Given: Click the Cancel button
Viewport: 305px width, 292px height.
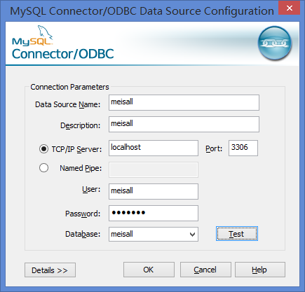Looking at the screenshot, I should 205,270.
